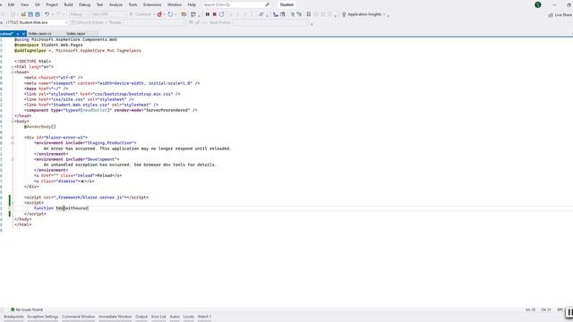Open the Project menu
The width and height of the screenshot is (573, 322).
52,4
